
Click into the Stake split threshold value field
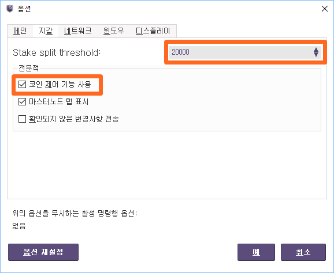pos(241,52)
